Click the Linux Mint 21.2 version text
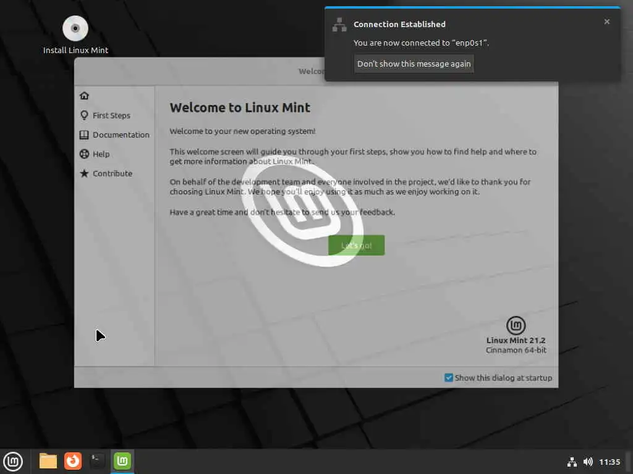 [x=516, y=340]
